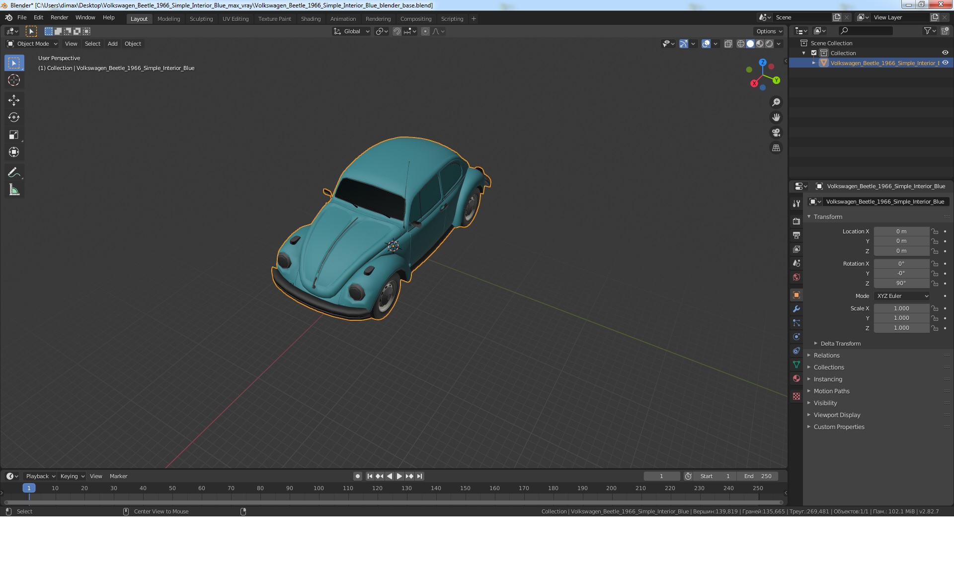Jump to the timeline end button
Viewport: 954px width, 575px height.
coord(419,476)
